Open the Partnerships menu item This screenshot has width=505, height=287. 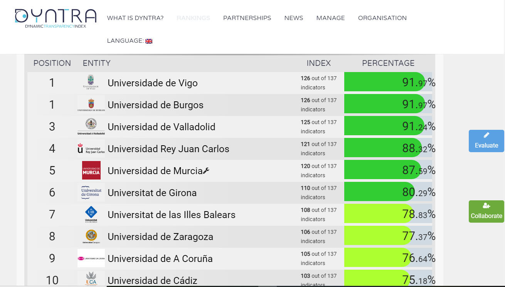click(247, 18)
